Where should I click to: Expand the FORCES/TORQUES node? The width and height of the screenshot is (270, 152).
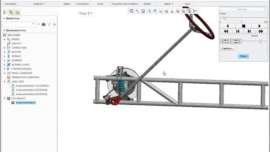click(5, 69)
